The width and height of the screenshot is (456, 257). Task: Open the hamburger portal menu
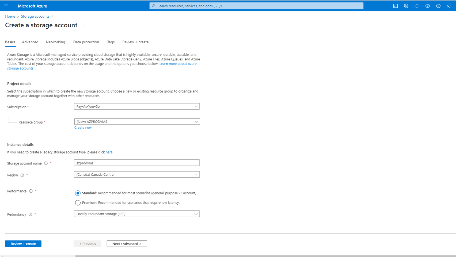pyautogui.click(x=6, y=6)
